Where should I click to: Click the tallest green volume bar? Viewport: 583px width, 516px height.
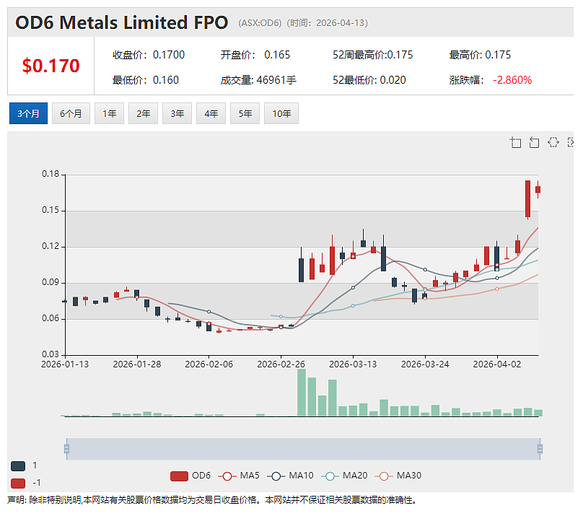click(x=302, y=392)
